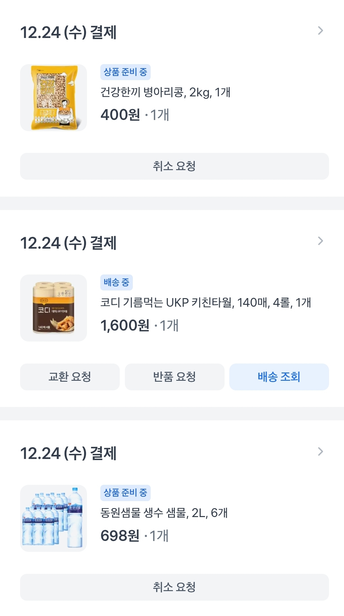Tap the chickpea bag product thumbnail

(x=54, y=98)
